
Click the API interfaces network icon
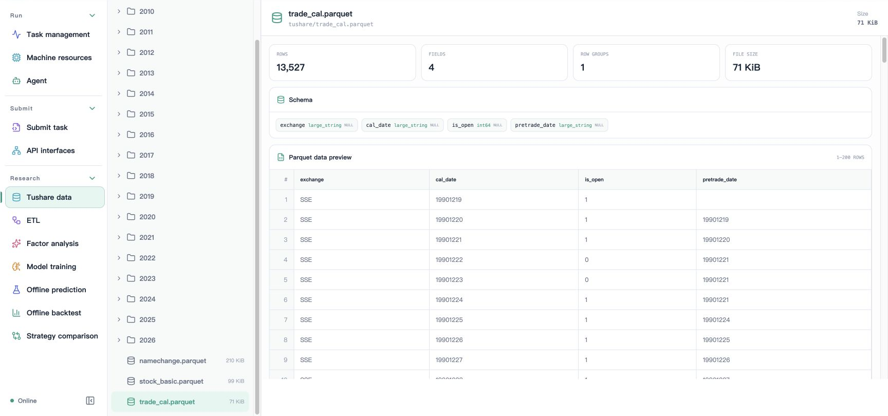pos(16,150)
